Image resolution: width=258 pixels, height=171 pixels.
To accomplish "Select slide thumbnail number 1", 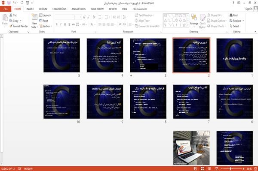I will pyautogui.click(x=235, y=55).
